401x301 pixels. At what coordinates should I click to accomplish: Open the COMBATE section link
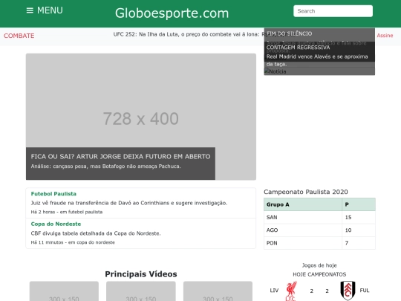[19, 36]
